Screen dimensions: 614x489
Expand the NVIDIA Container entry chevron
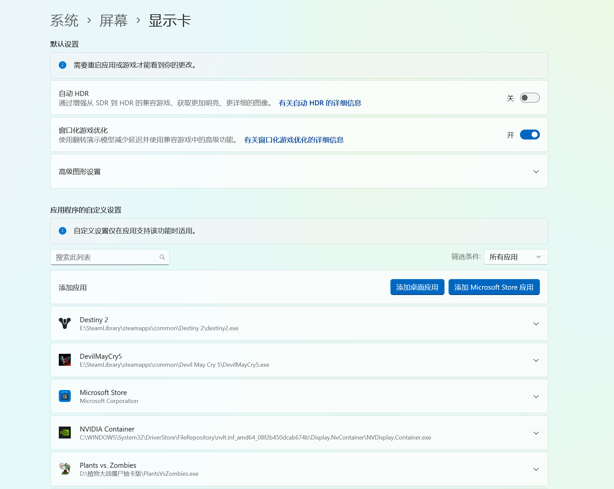[536, 433]
